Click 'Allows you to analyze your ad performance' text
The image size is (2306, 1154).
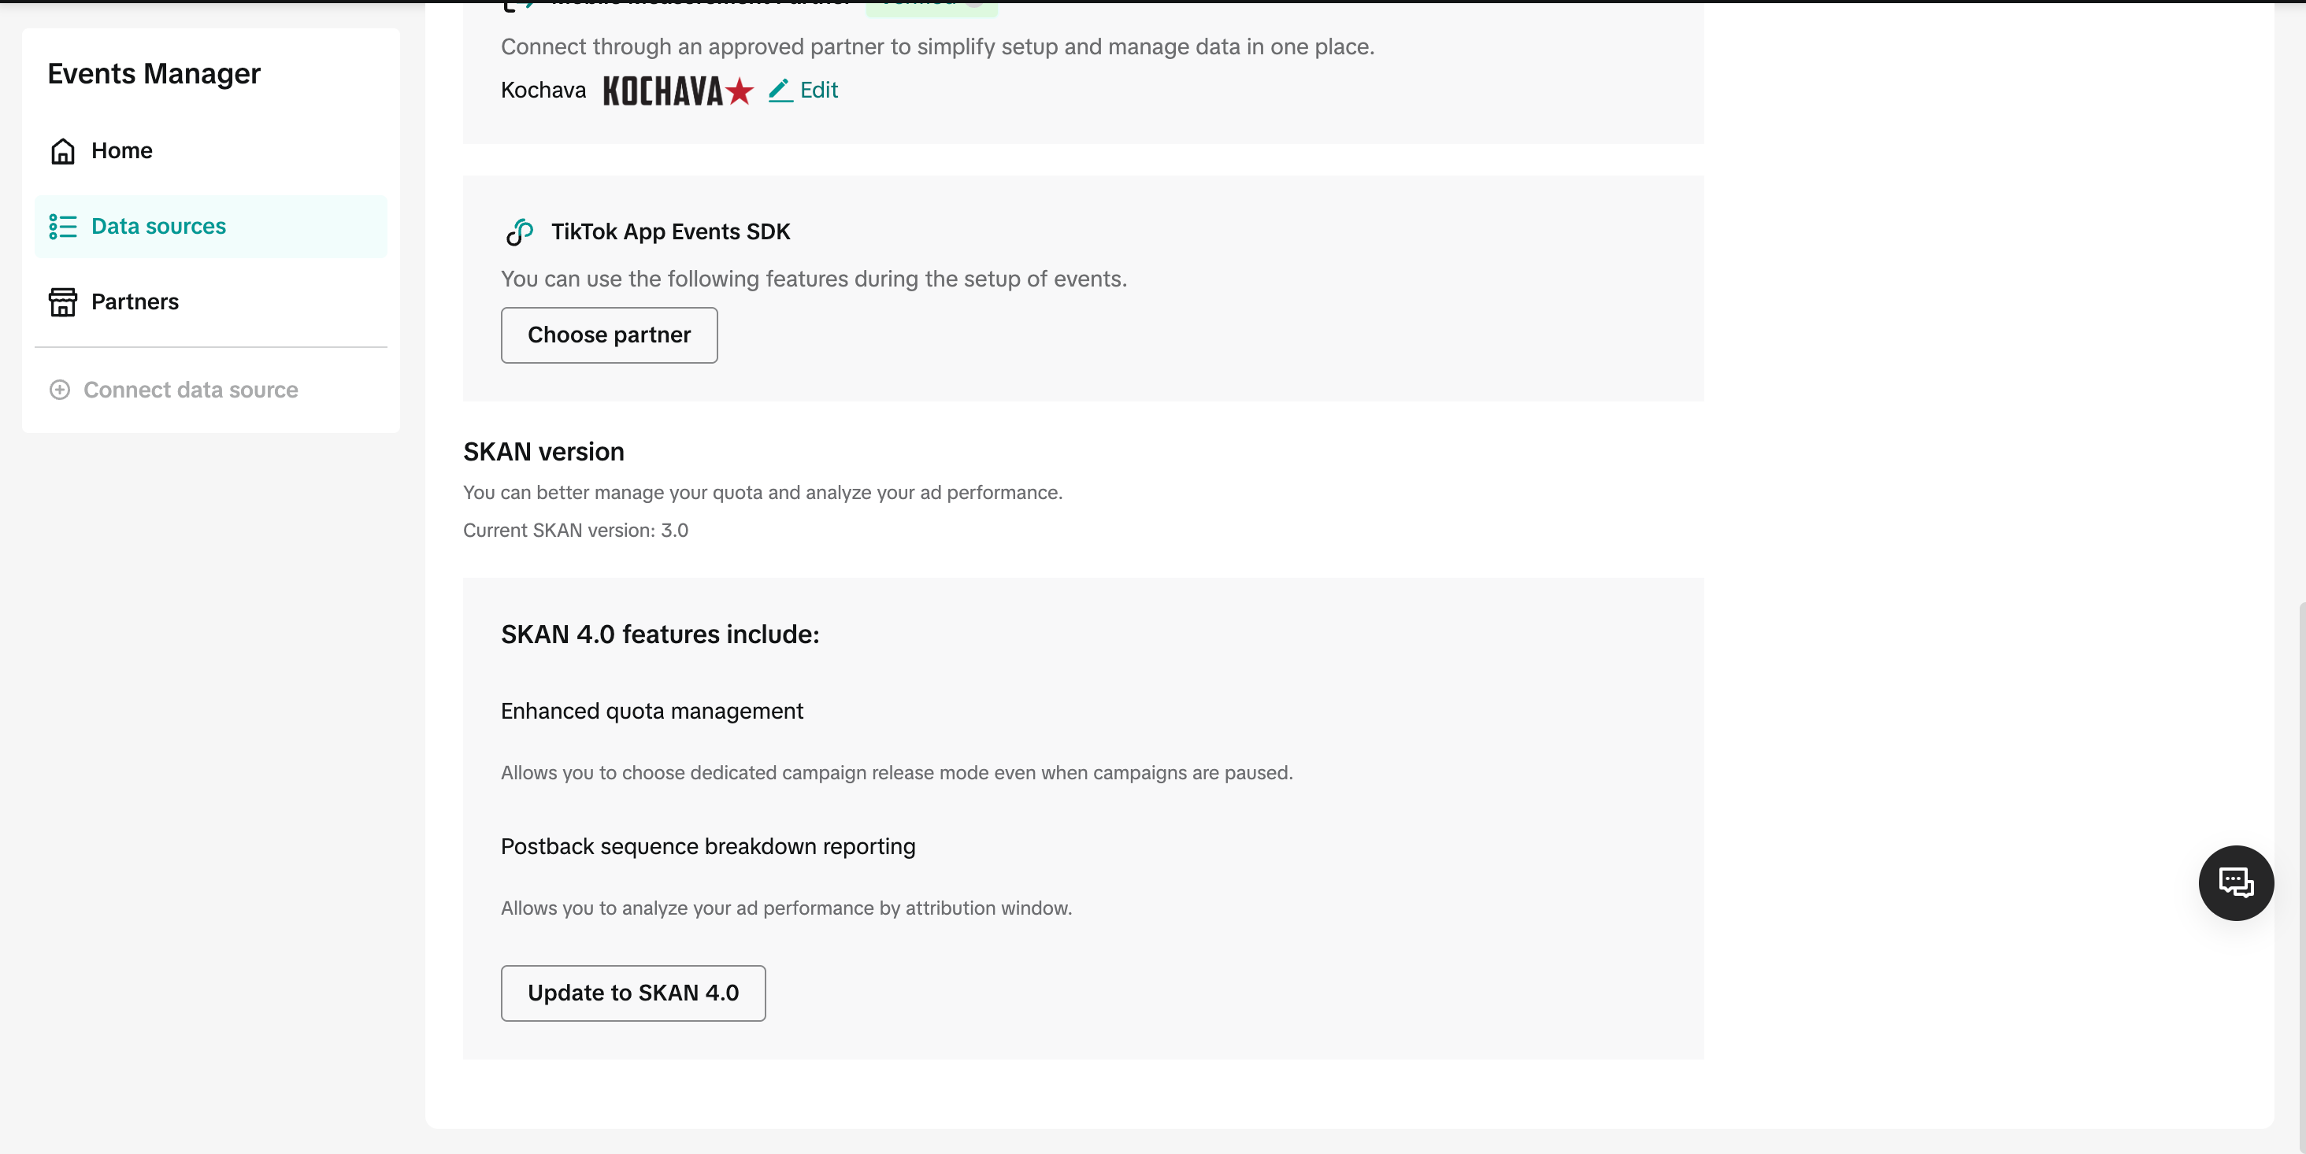[x=786, y=908]
